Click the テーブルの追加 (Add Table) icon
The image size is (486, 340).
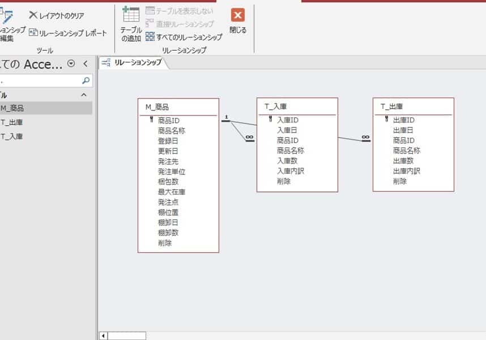point(131,16)
